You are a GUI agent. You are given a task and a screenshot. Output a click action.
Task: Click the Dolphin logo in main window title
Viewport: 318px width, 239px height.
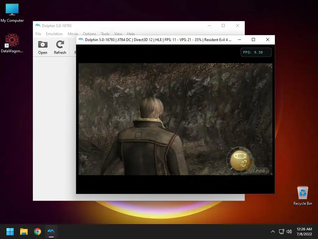tap(38, 26)
